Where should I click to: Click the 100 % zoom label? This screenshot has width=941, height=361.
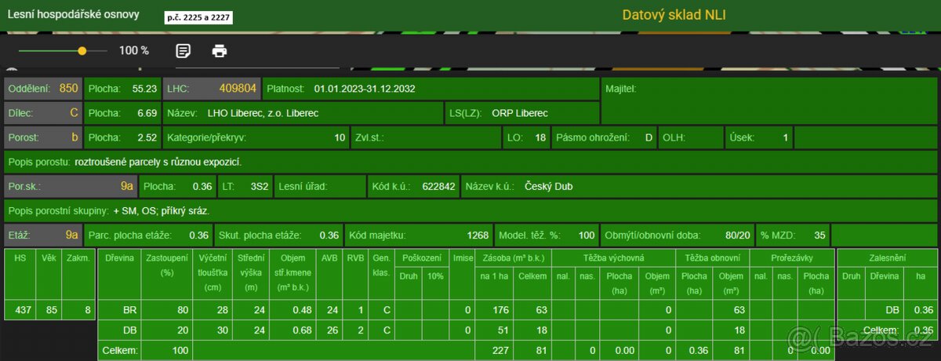click(133, 51)
